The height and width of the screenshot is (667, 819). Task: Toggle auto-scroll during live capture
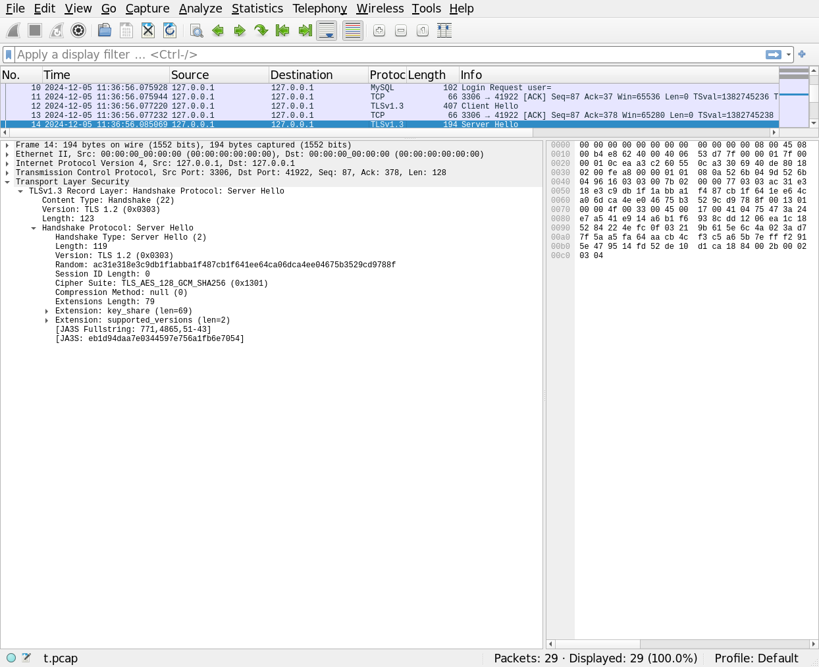pyautogui.click(x=327, y=30)
